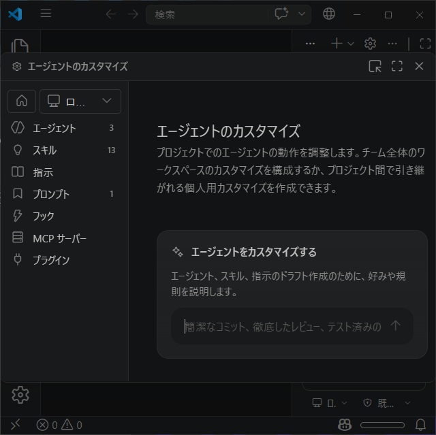Open the Explorer icon in the activity bar
Screen dimensions: 436x435
(x=20, y=46)
